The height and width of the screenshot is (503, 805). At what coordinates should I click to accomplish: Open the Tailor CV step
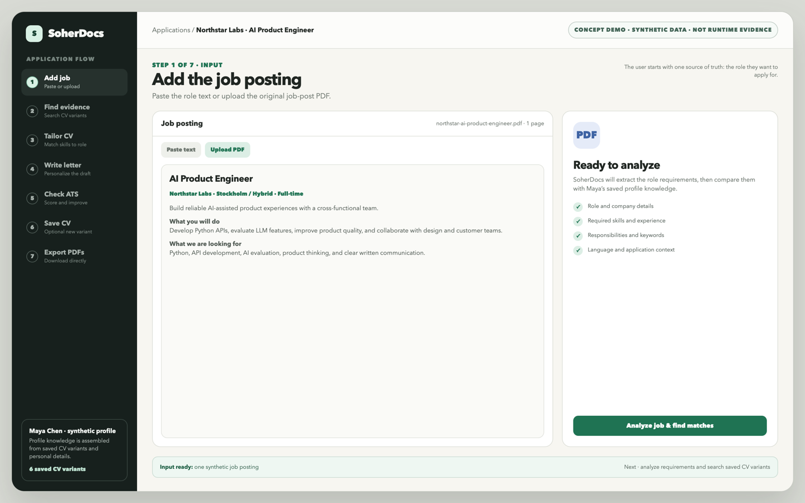(74, 140)
